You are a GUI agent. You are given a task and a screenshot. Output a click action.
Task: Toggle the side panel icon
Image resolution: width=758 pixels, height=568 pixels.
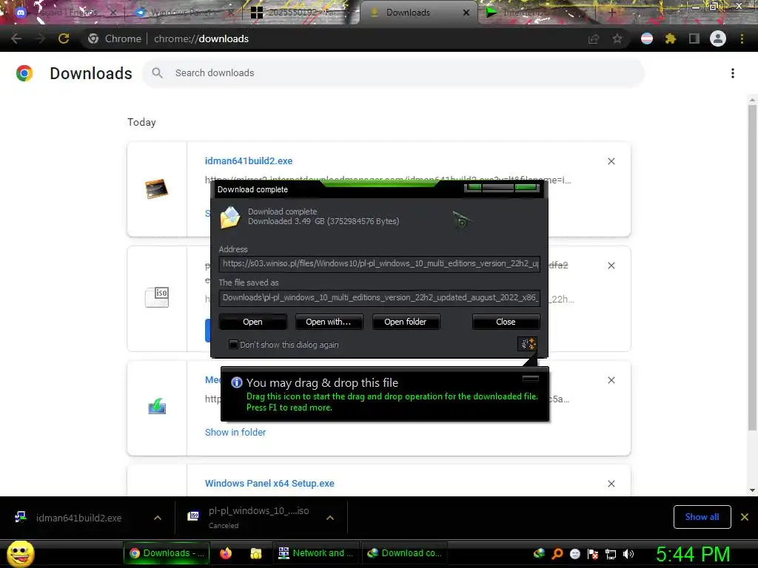(694, 38)
